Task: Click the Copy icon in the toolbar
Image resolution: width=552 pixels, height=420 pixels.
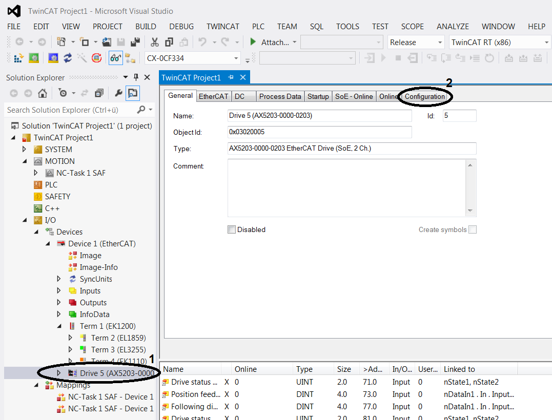Action: click(x=169, y=42)
